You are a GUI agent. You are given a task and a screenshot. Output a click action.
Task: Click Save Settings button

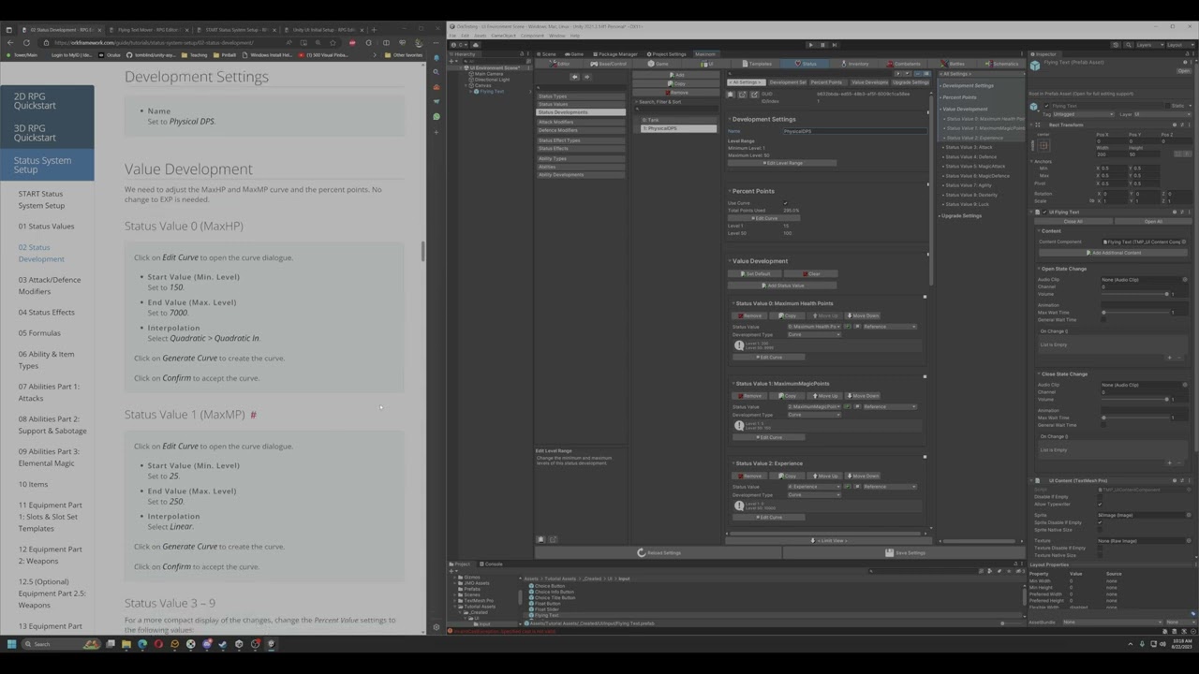pyautogui.click(x=903, y=552)
